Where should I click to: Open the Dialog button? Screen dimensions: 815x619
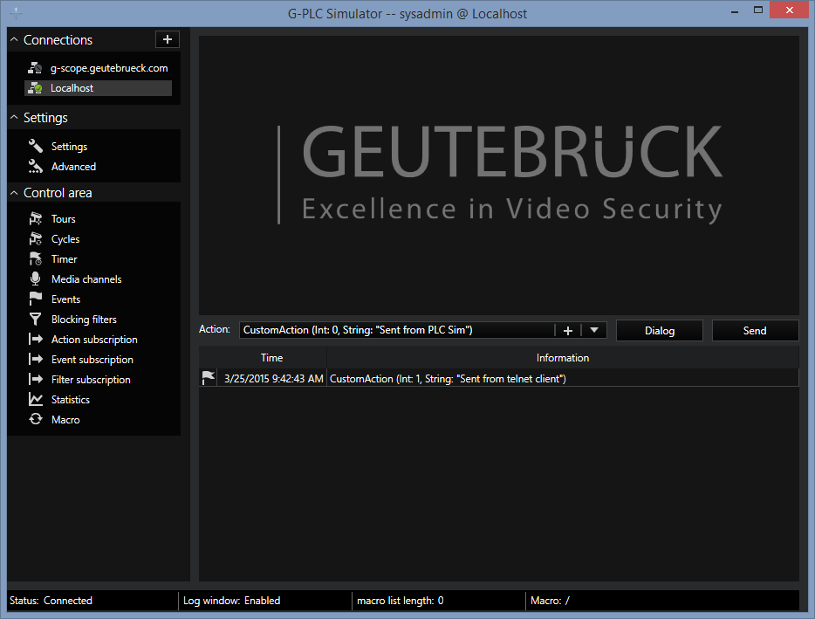660,330
